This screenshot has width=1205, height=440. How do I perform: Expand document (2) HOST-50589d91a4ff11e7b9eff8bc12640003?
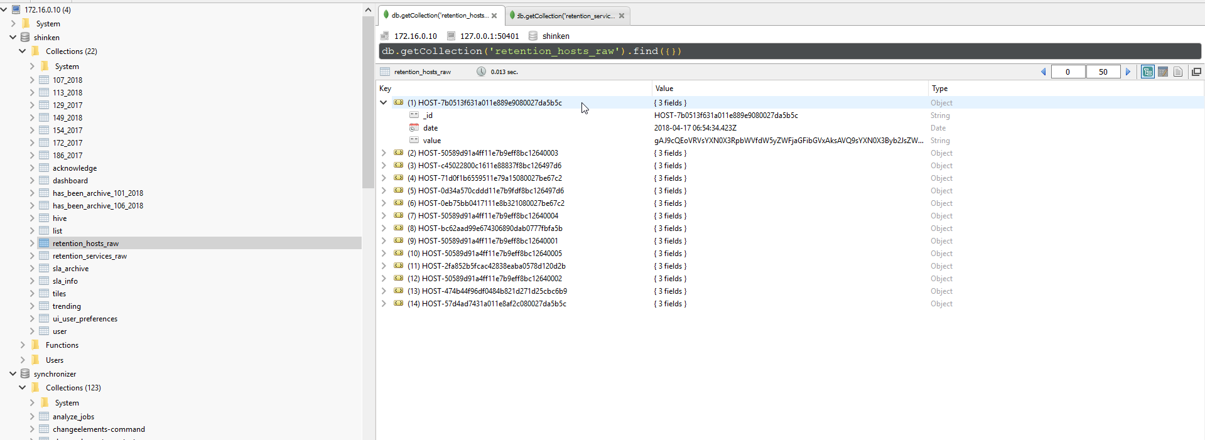(x=384, y=153)
